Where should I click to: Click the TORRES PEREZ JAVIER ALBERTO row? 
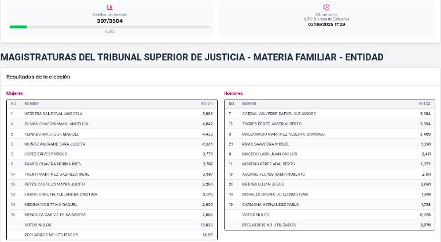tap(330, 124)
